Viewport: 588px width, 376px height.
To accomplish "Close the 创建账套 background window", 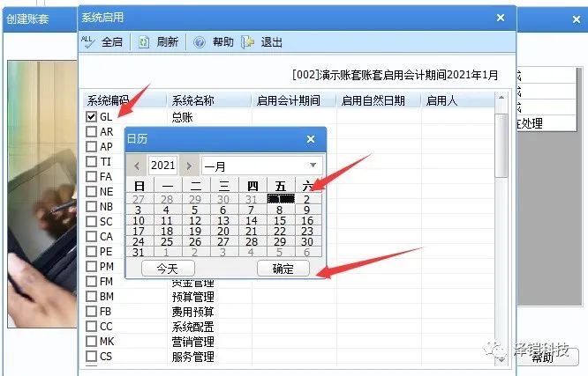I will pyautogui.click(x=577, y=19).
